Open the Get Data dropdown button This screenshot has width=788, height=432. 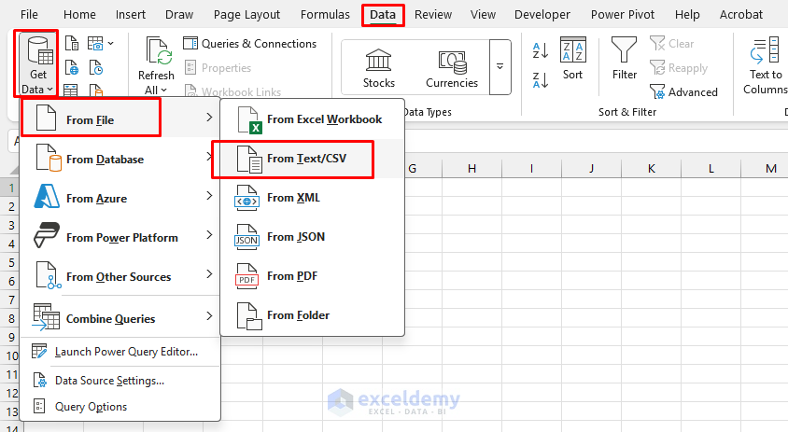37,63
